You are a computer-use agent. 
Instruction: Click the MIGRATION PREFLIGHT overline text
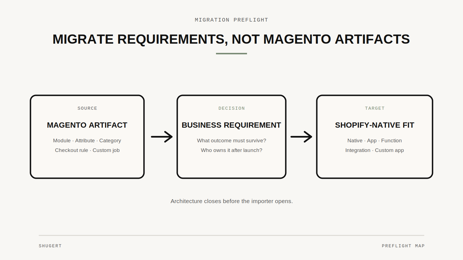[x=231, y=20]
